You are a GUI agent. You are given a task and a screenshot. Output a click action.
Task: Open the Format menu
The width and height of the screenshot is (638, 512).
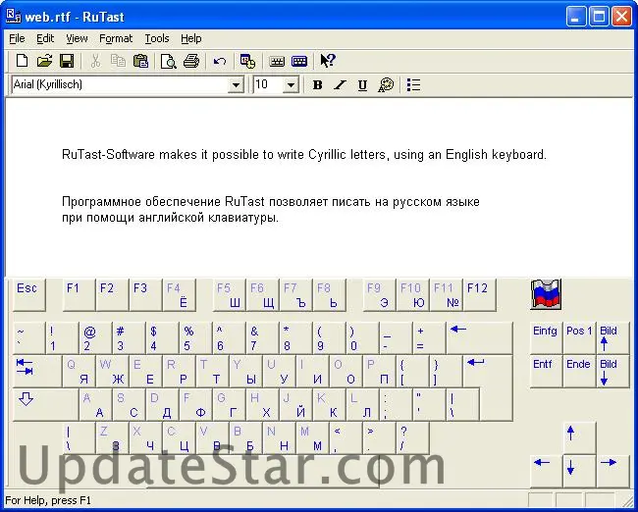(x=115, y=38)
